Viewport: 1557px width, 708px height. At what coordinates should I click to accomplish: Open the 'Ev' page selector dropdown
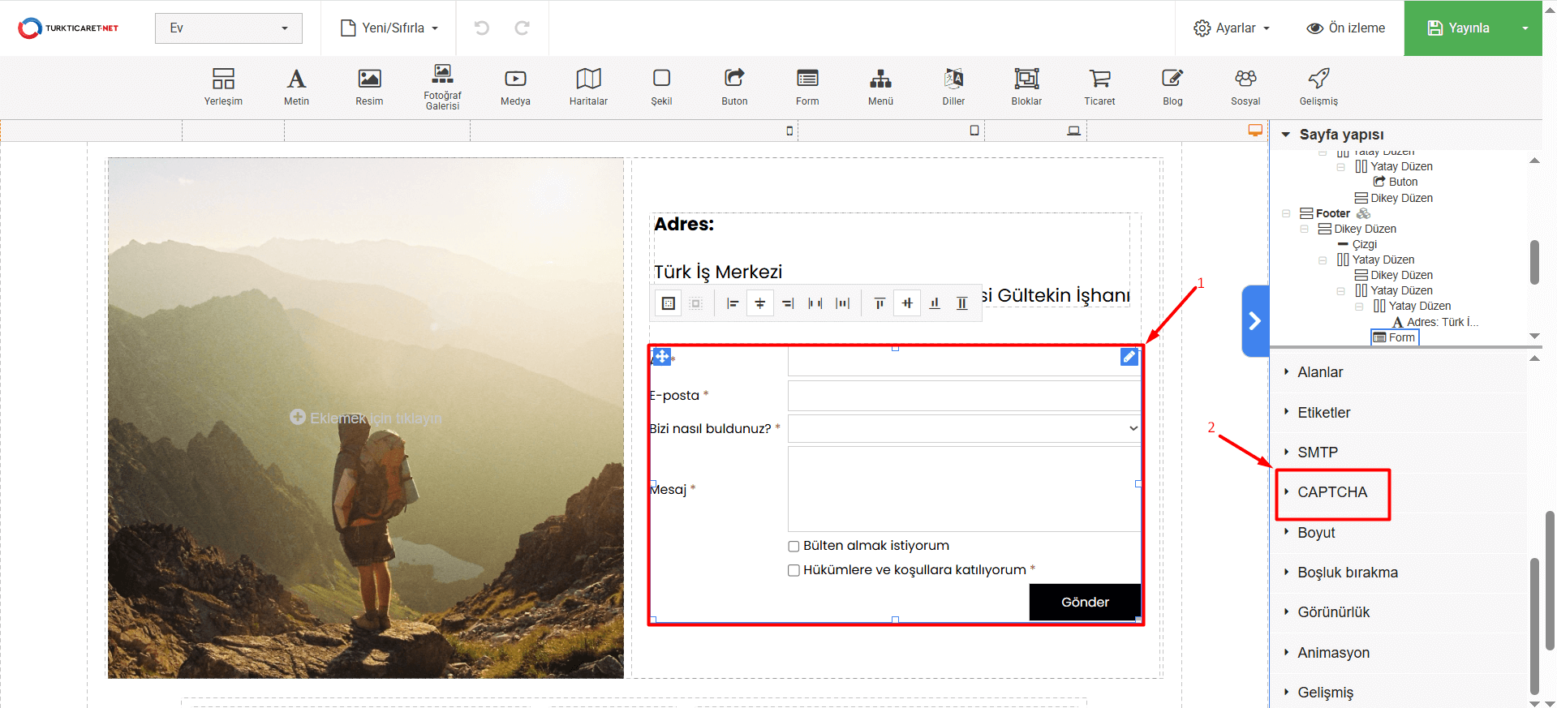(x=228, y=28)
